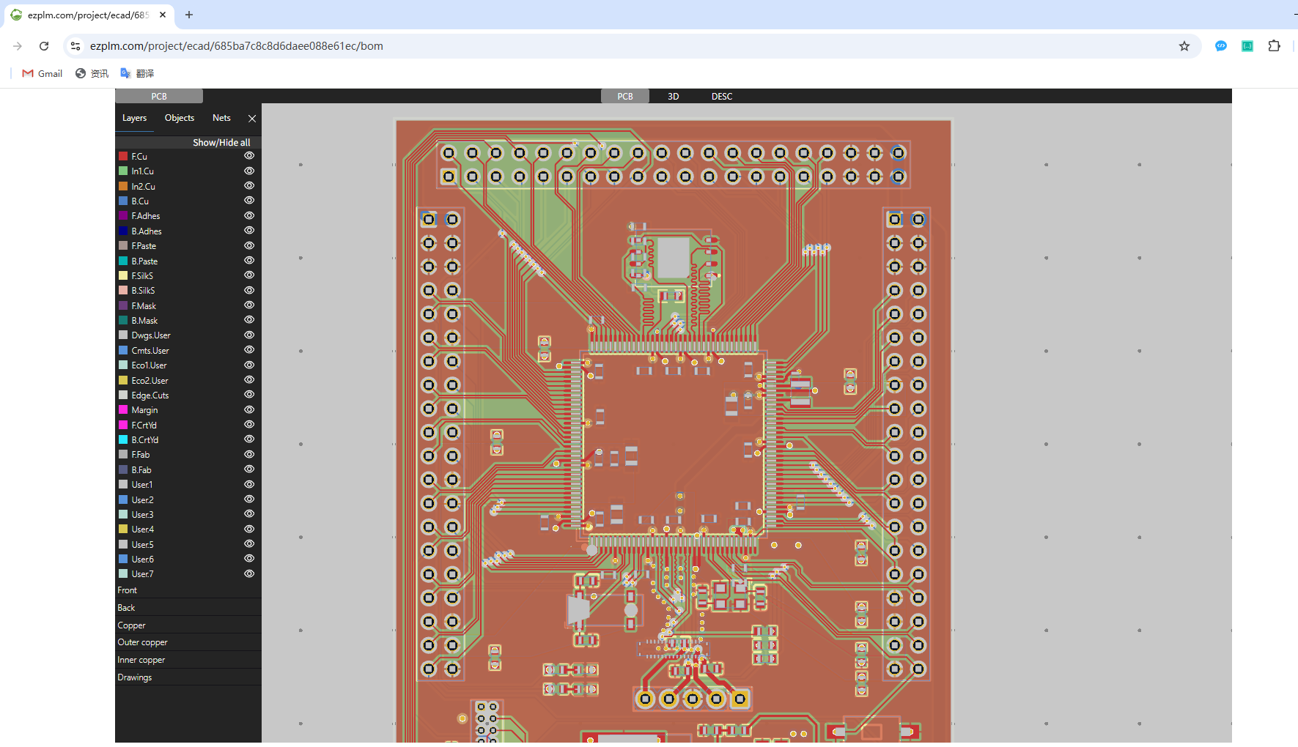The height and width of the screenshot is (747, 1298).
Task: Toggle Edge.Cuts layer visibility
Action: [249, 395]
